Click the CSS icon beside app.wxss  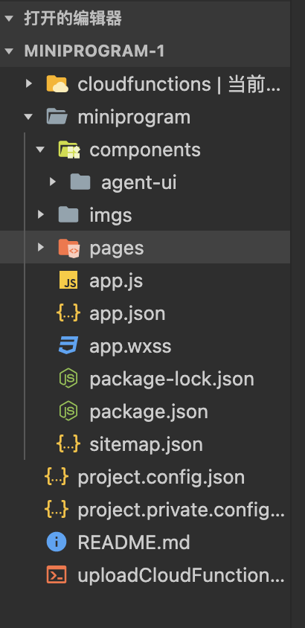(68, 345)
